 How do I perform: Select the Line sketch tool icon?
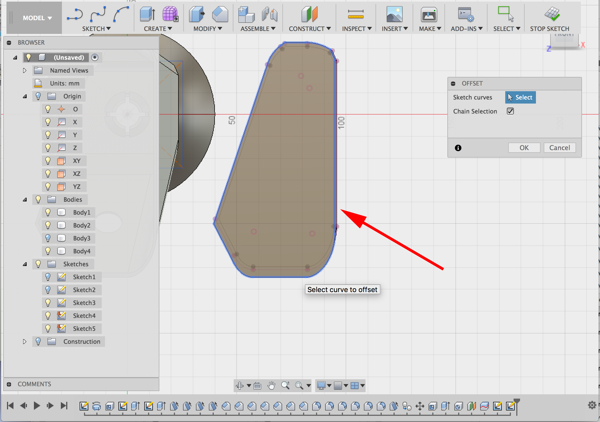click(x=75, y=14)
